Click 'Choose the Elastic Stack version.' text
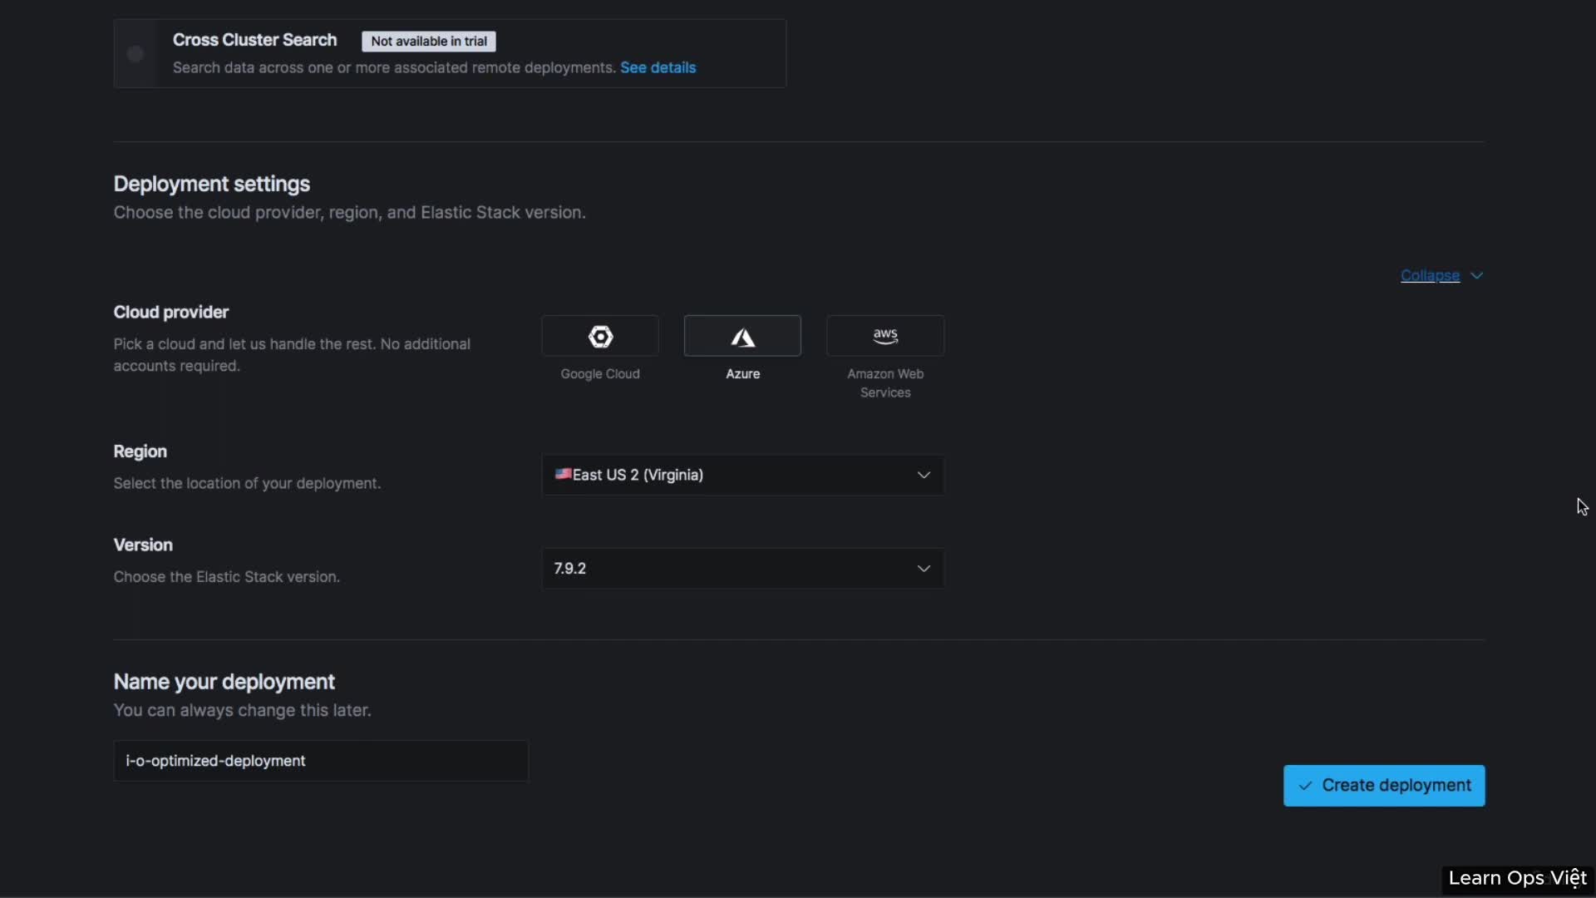Screen dimensions: 1596x898 [227, 577]
